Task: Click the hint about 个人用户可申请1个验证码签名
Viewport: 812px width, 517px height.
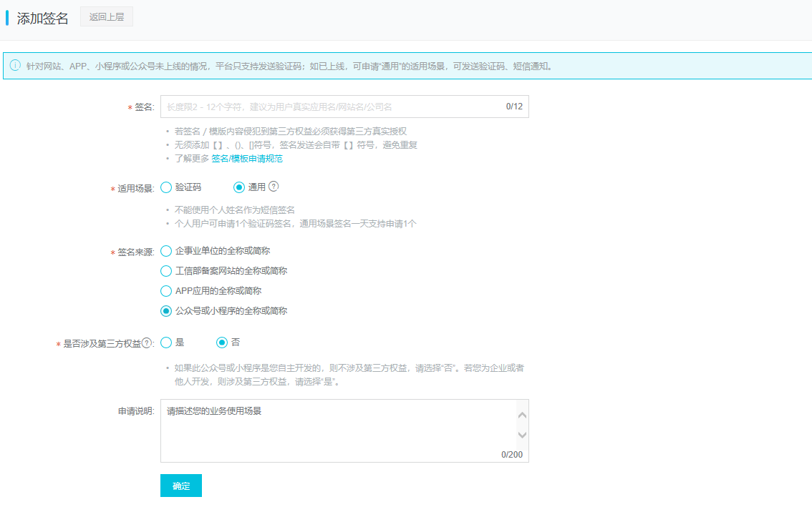Action: (295, 224)
